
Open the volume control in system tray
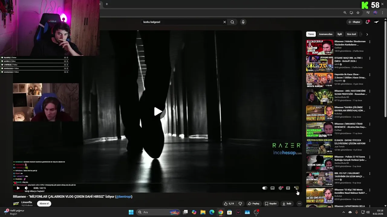click(368, 212)
